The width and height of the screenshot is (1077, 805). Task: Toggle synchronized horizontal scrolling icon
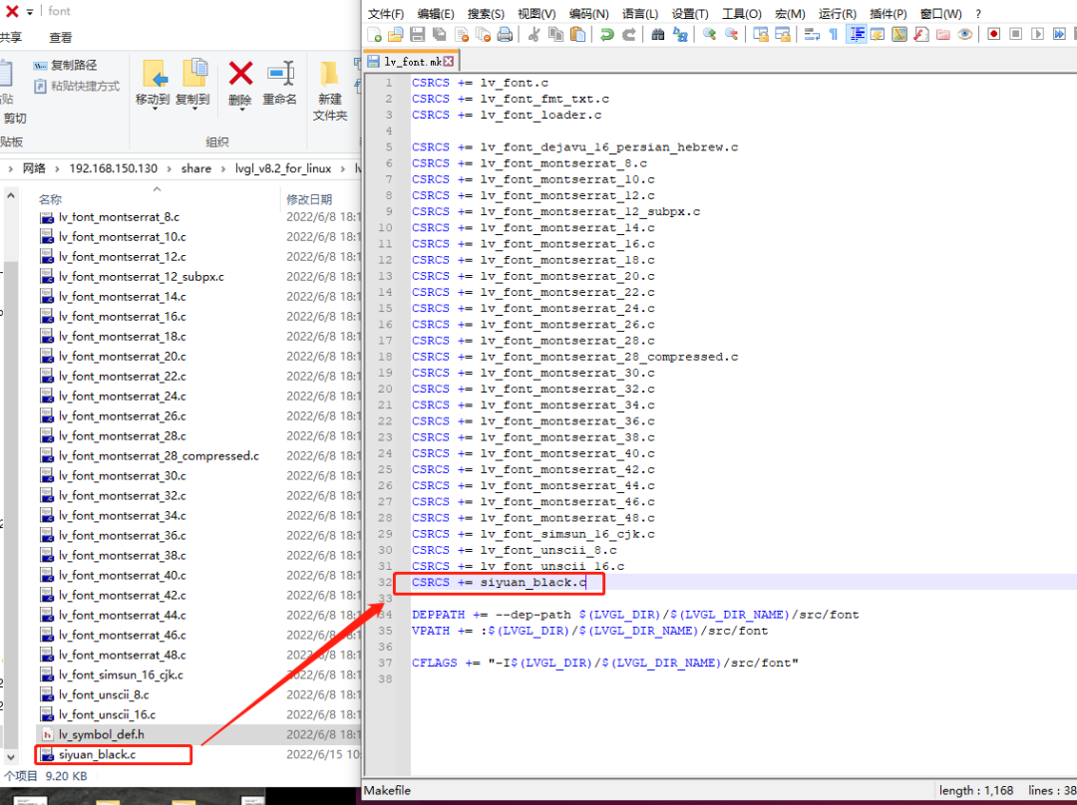pos(783,34)
